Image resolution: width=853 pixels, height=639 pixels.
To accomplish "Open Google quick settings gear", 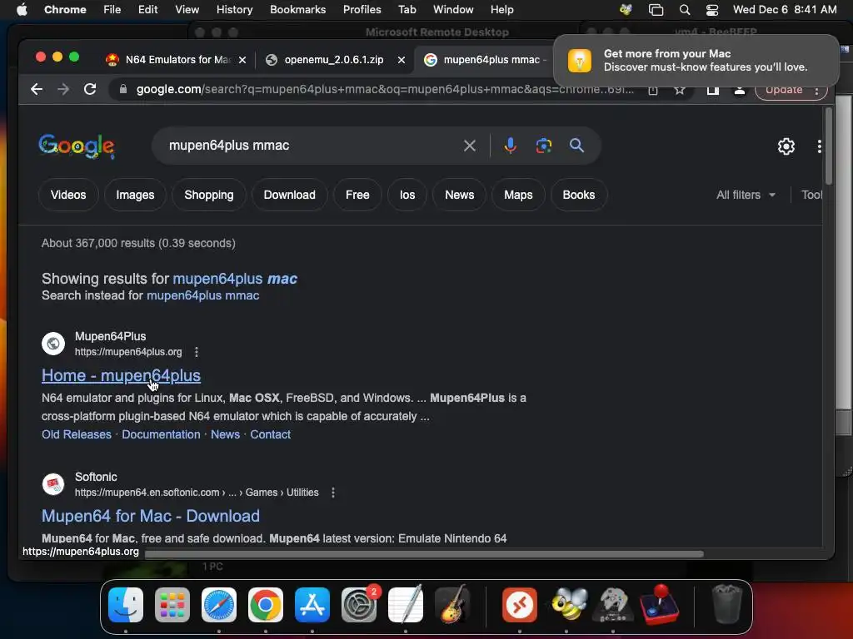I will (786, 146).
